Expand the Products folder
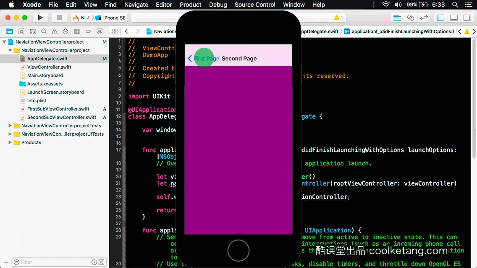 tap(10, 142)
